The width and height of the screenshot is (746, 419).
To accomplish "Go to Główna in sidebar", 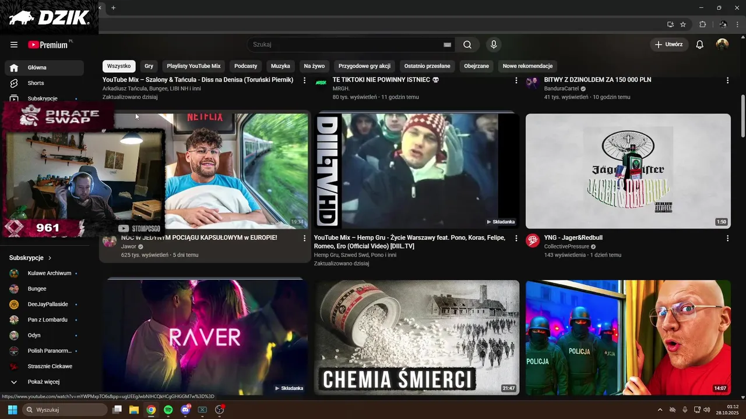I will pyautogui.click(x=44, y=68).
